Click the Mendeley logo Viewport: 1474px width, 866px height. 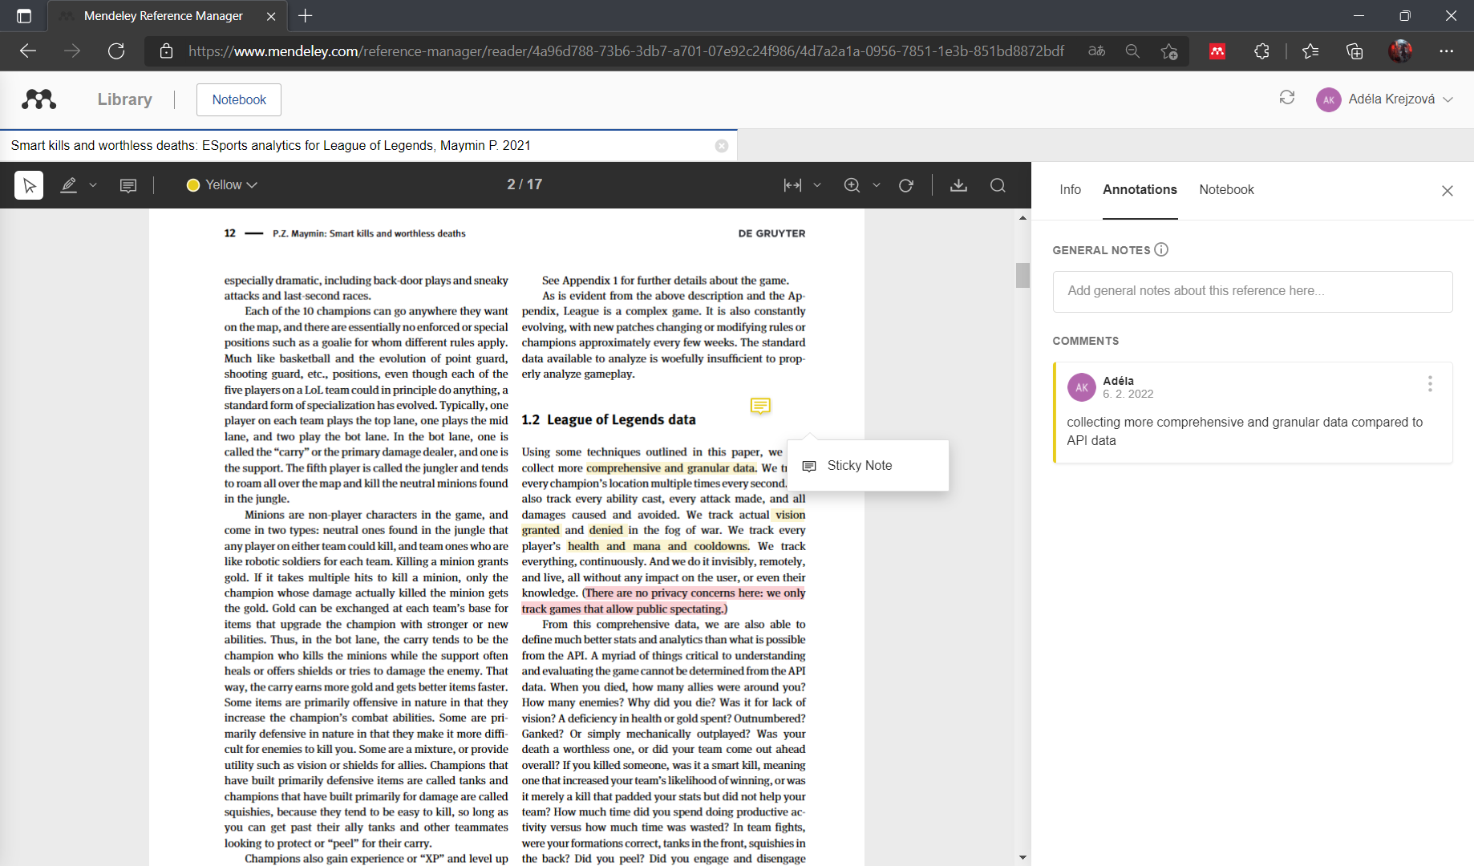point(38,99)
